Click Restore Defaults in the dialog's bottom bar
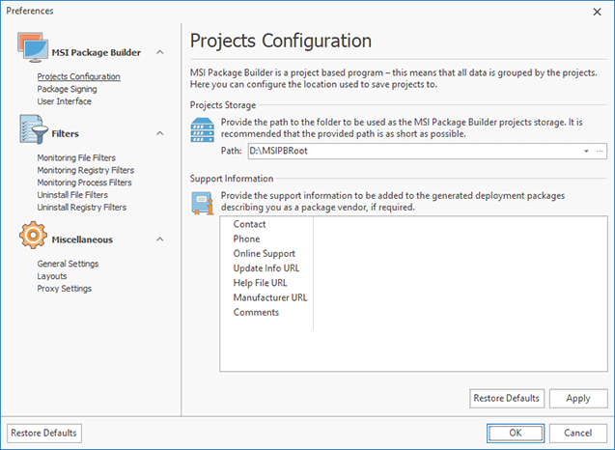The height and width of the screenshot is (450, 615). pos(44,433)
